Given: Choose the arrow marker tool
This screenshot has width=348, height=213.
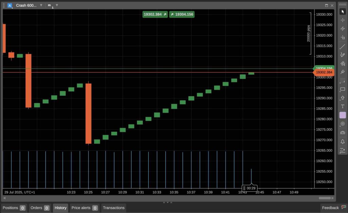Looking at the screenshot, I should pos(343,98).
